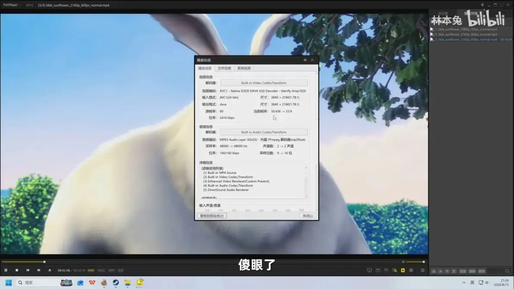Screen dimensions: 514x289
Task: Open the PotPlayer settings gear
Action: pos(411,270)
